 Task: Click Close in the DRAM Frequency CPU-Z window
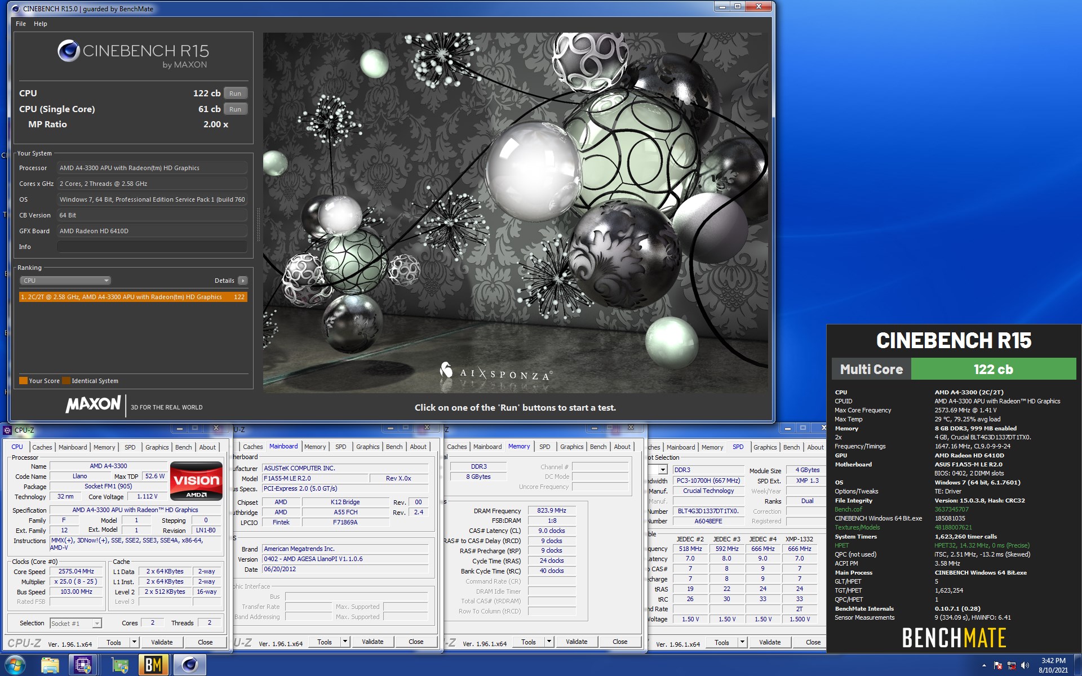(x=620, y=642)
